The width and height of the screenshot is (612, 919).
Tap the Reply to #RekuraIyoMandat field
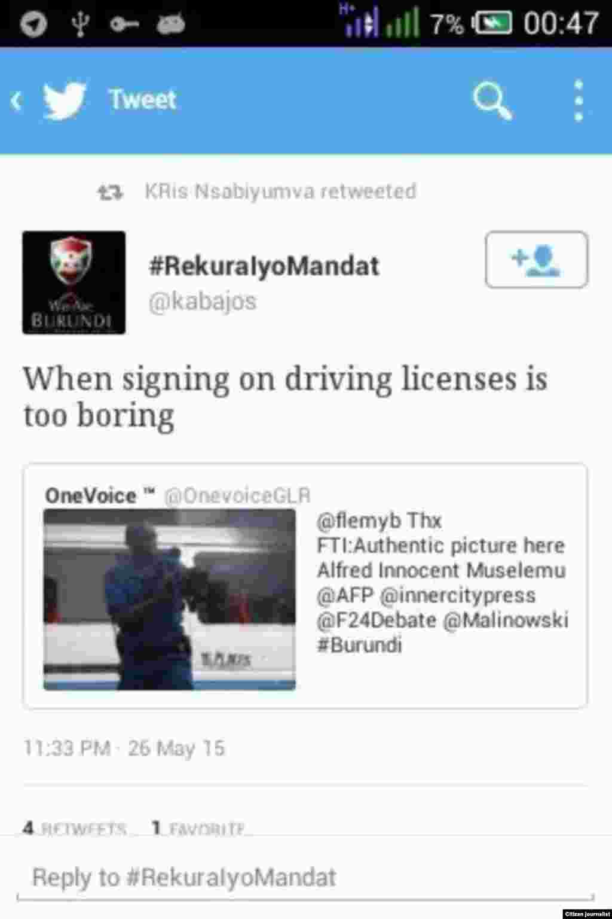coord(305,878)
